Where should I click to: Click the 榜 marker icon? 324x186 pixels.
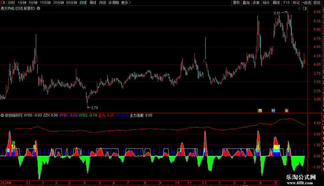(260, 111)
